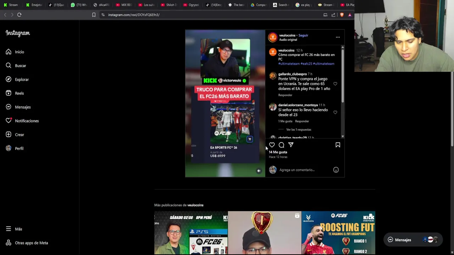454x255 pixels.
Task: Open emoji picker in comment box
Action: pos(336,170)
